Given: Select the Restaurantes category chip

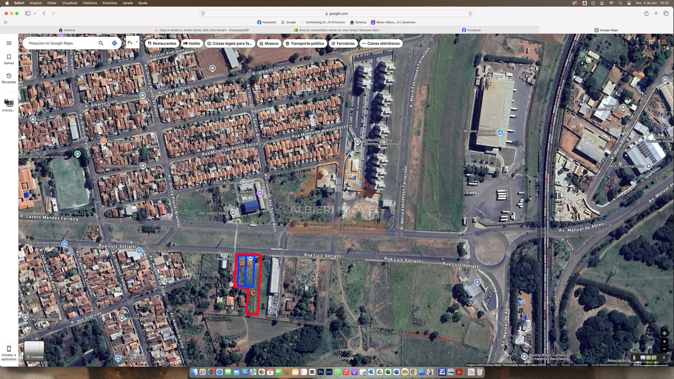Looking at the screenshot, I should (162, 44).
